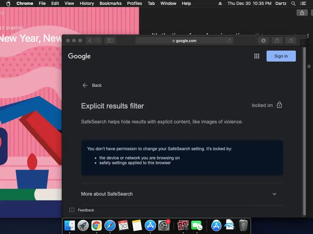Click the date and time in menu bar
Viewport: 313px width, 234px height.
pyautogui.click(x=249, y=3)
